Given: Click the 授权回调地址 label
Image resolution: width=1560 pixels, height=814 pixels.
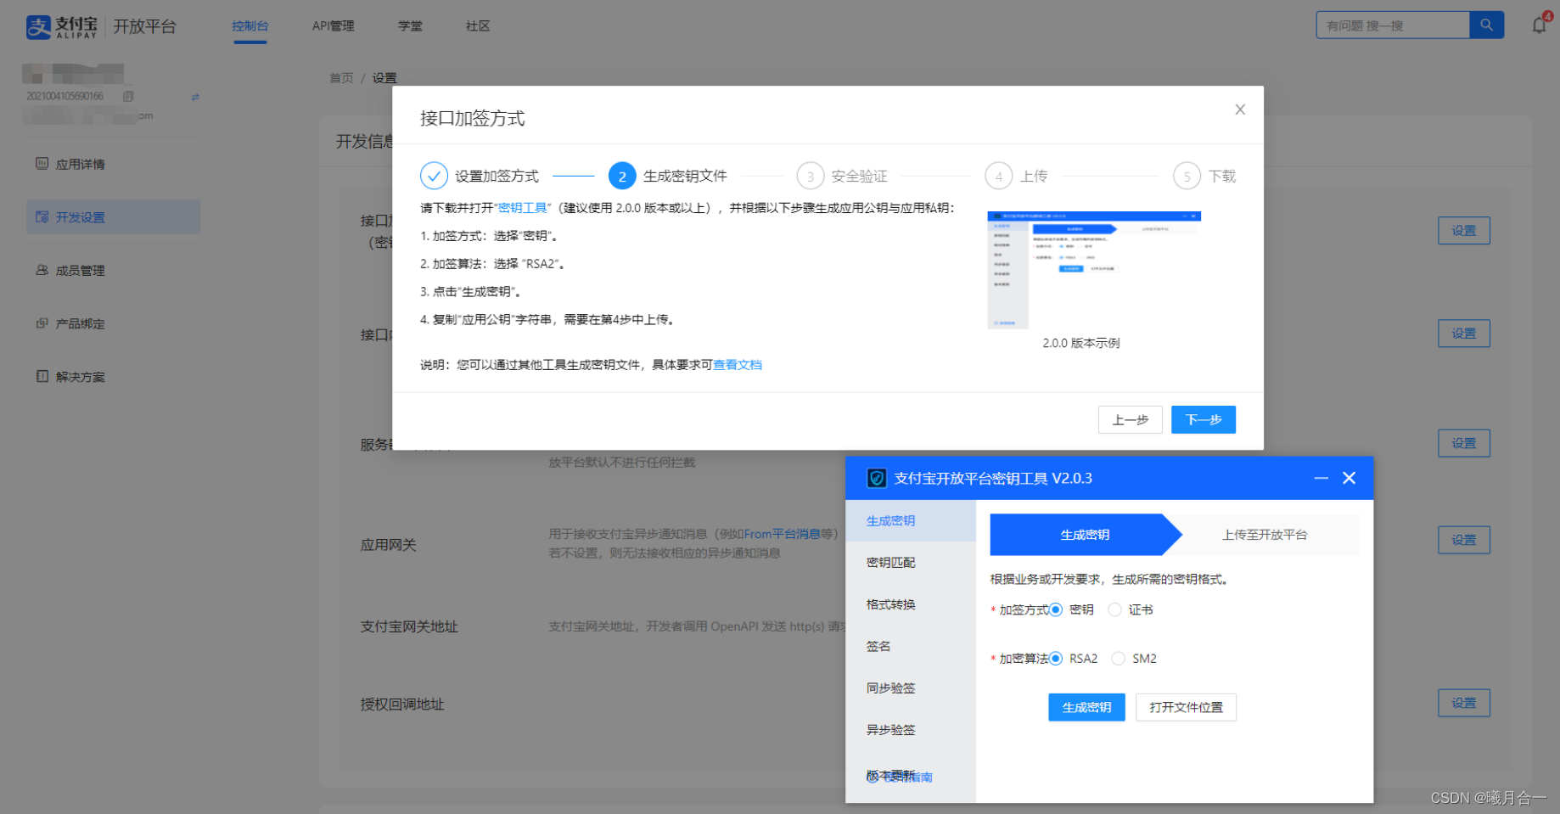Looking at the screenshot, I should point(402,705).
